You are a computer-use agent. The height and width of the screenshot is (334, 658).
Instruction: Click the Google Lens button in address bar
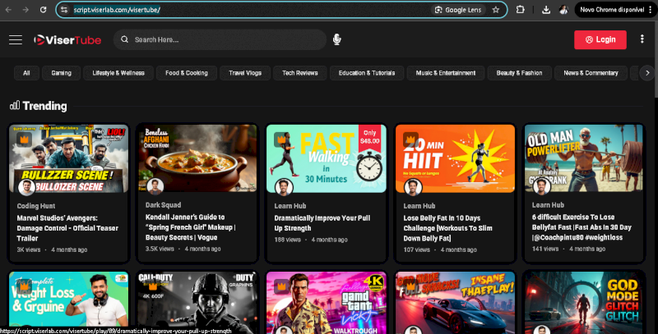(x=459, y=10)
